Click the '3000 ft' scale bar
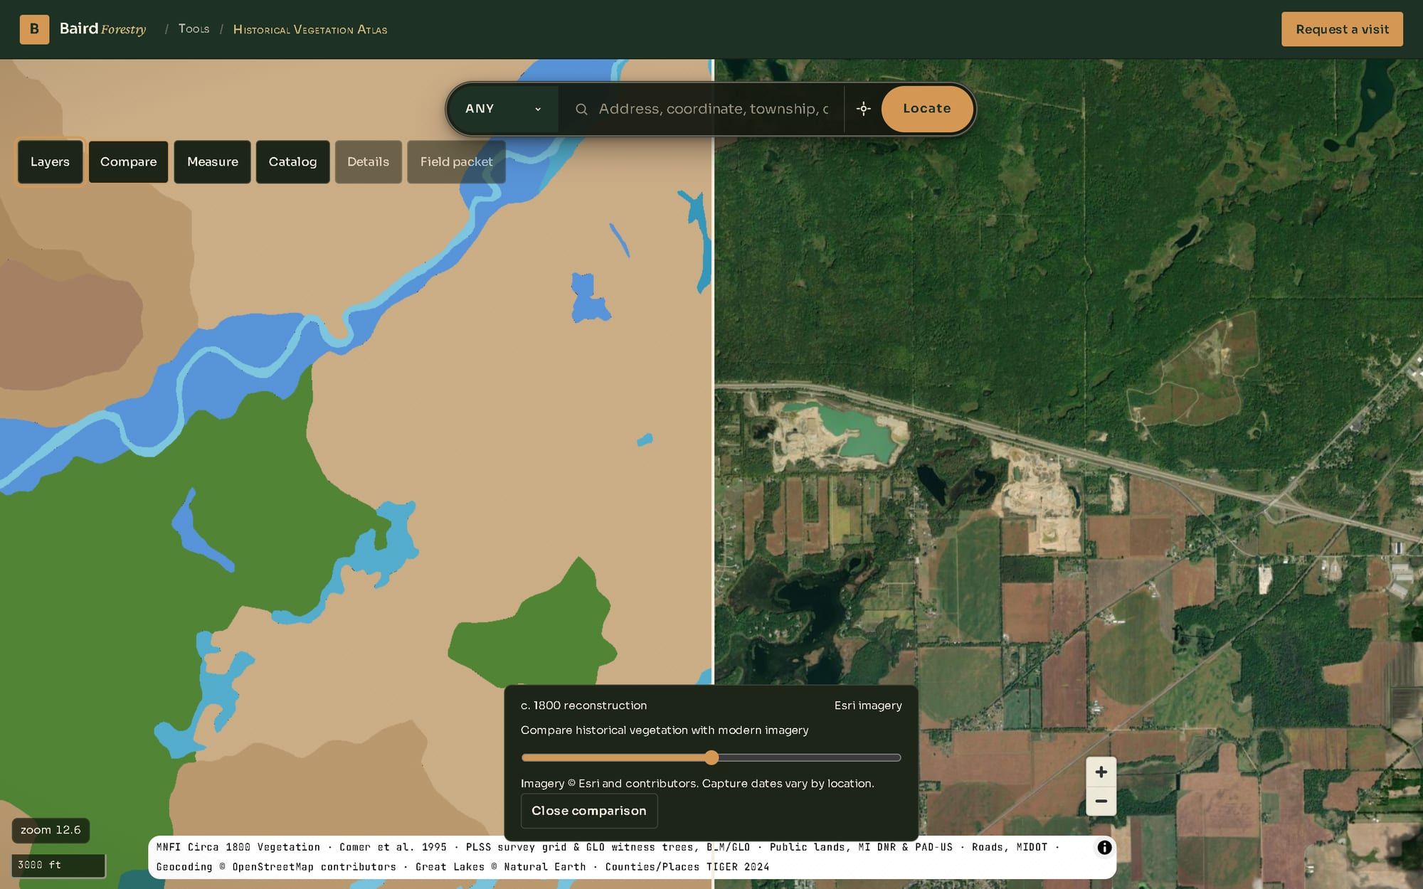The height and width of the screenshot is (889, 1423). (58, 865)
